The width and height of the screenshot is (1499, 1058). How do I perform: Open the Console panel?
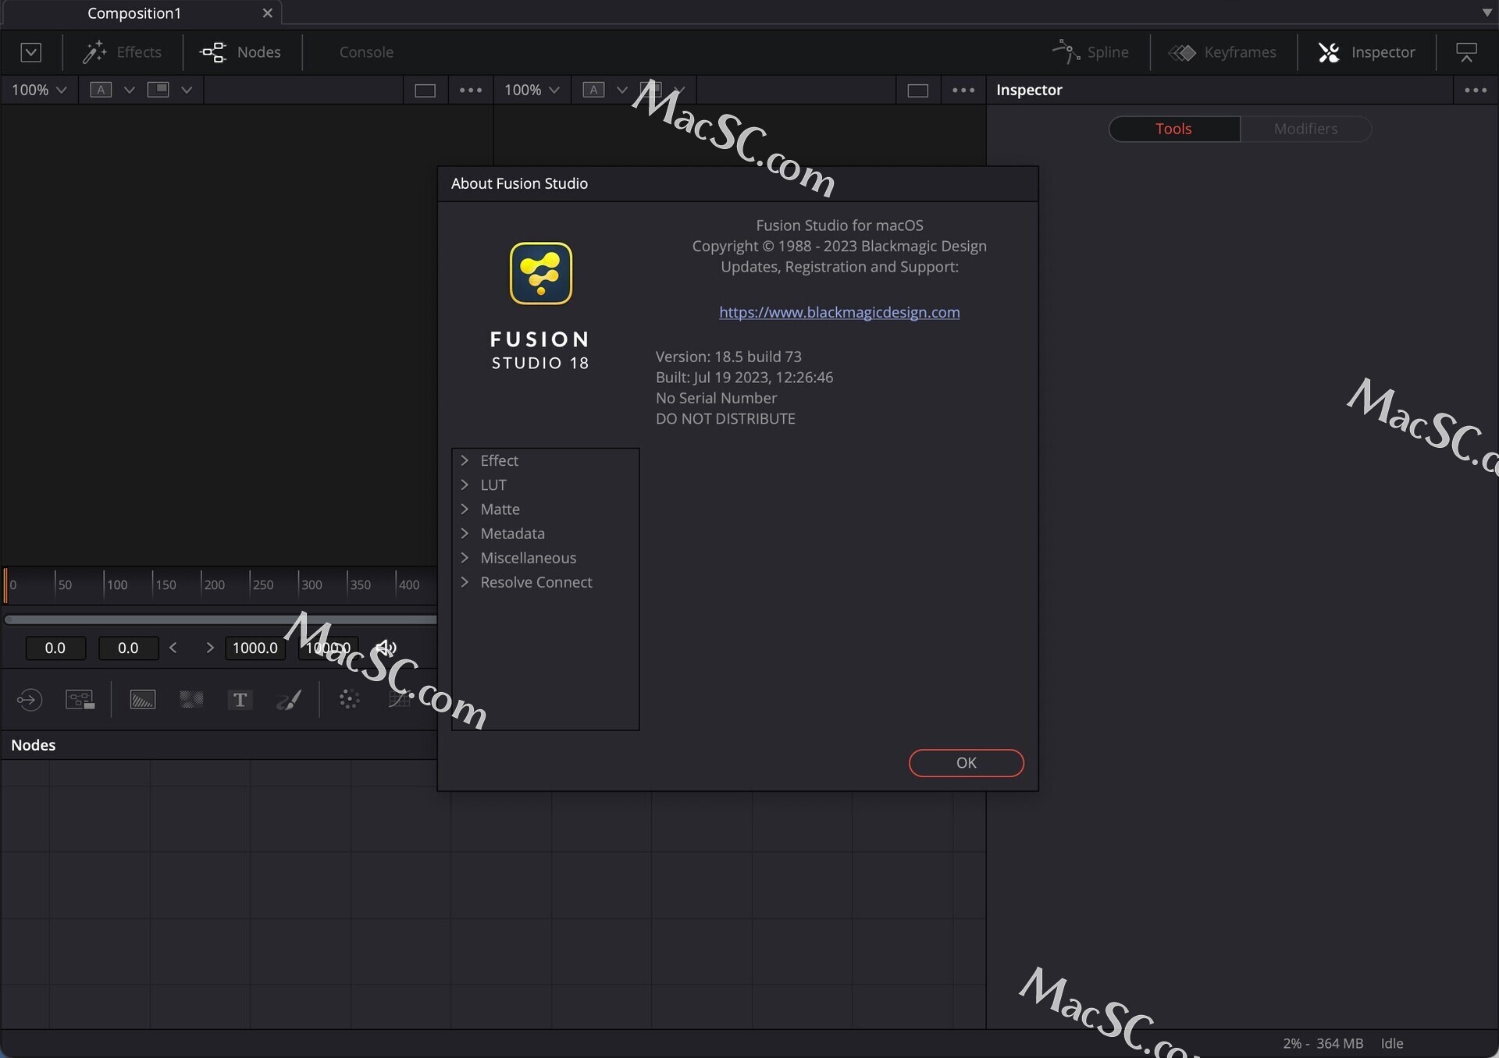click(x=366, y=52)
